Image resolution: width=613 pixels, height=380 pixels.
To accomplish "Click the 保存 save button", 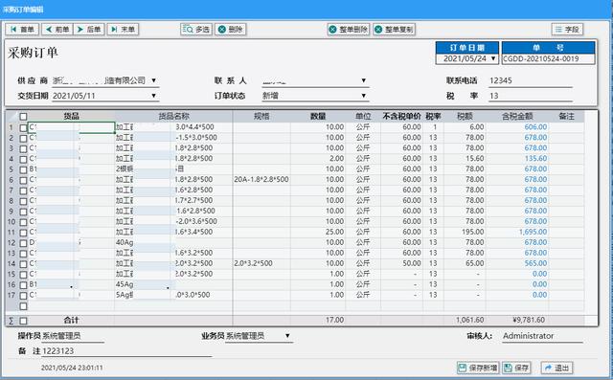I will [x=516, y=368].
